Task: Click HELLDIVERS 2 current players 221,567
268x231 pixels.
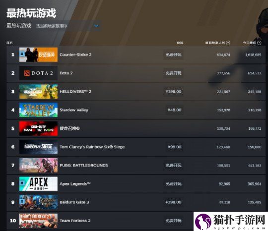Action: click(223, 92)
